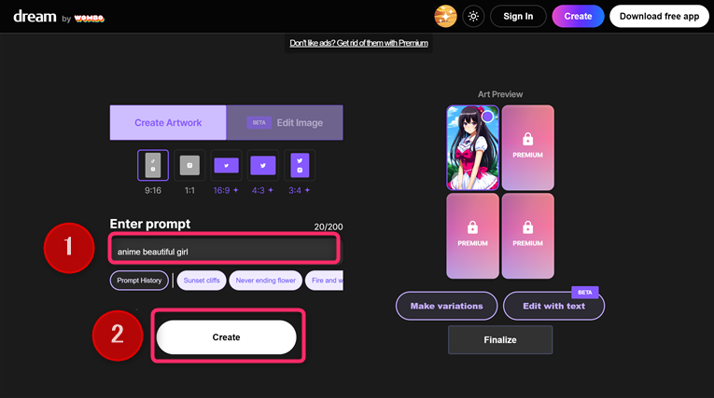
Task: Open the Get rid of ads Premium link
Action: pyautogui.click(x=359, y=43)
